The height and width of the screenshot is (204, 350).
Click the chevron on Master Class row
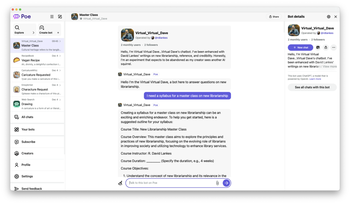60,41
